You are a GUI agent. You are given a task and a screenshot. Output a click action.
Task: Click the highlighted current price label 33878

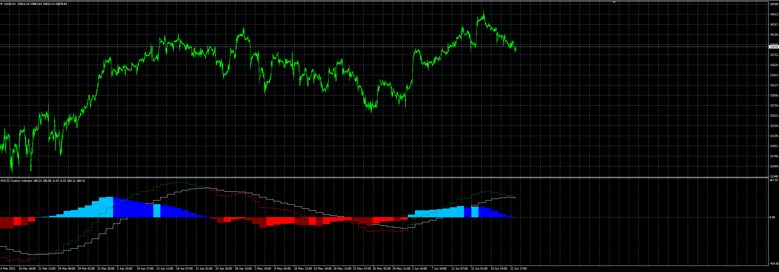pos(774,47)
